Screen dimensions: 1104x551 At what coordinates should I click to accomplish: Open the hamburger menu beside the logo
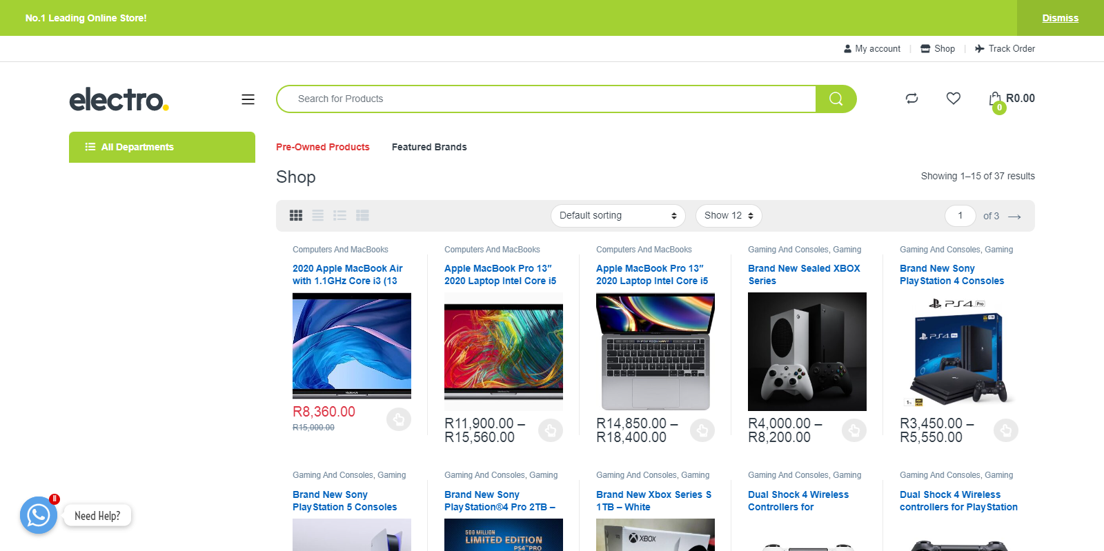coord(248,99)
